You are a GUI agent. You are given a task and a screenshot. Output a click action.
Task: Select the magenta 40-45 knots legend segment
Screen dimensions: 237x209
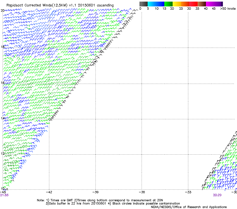(x=210, y=4)
